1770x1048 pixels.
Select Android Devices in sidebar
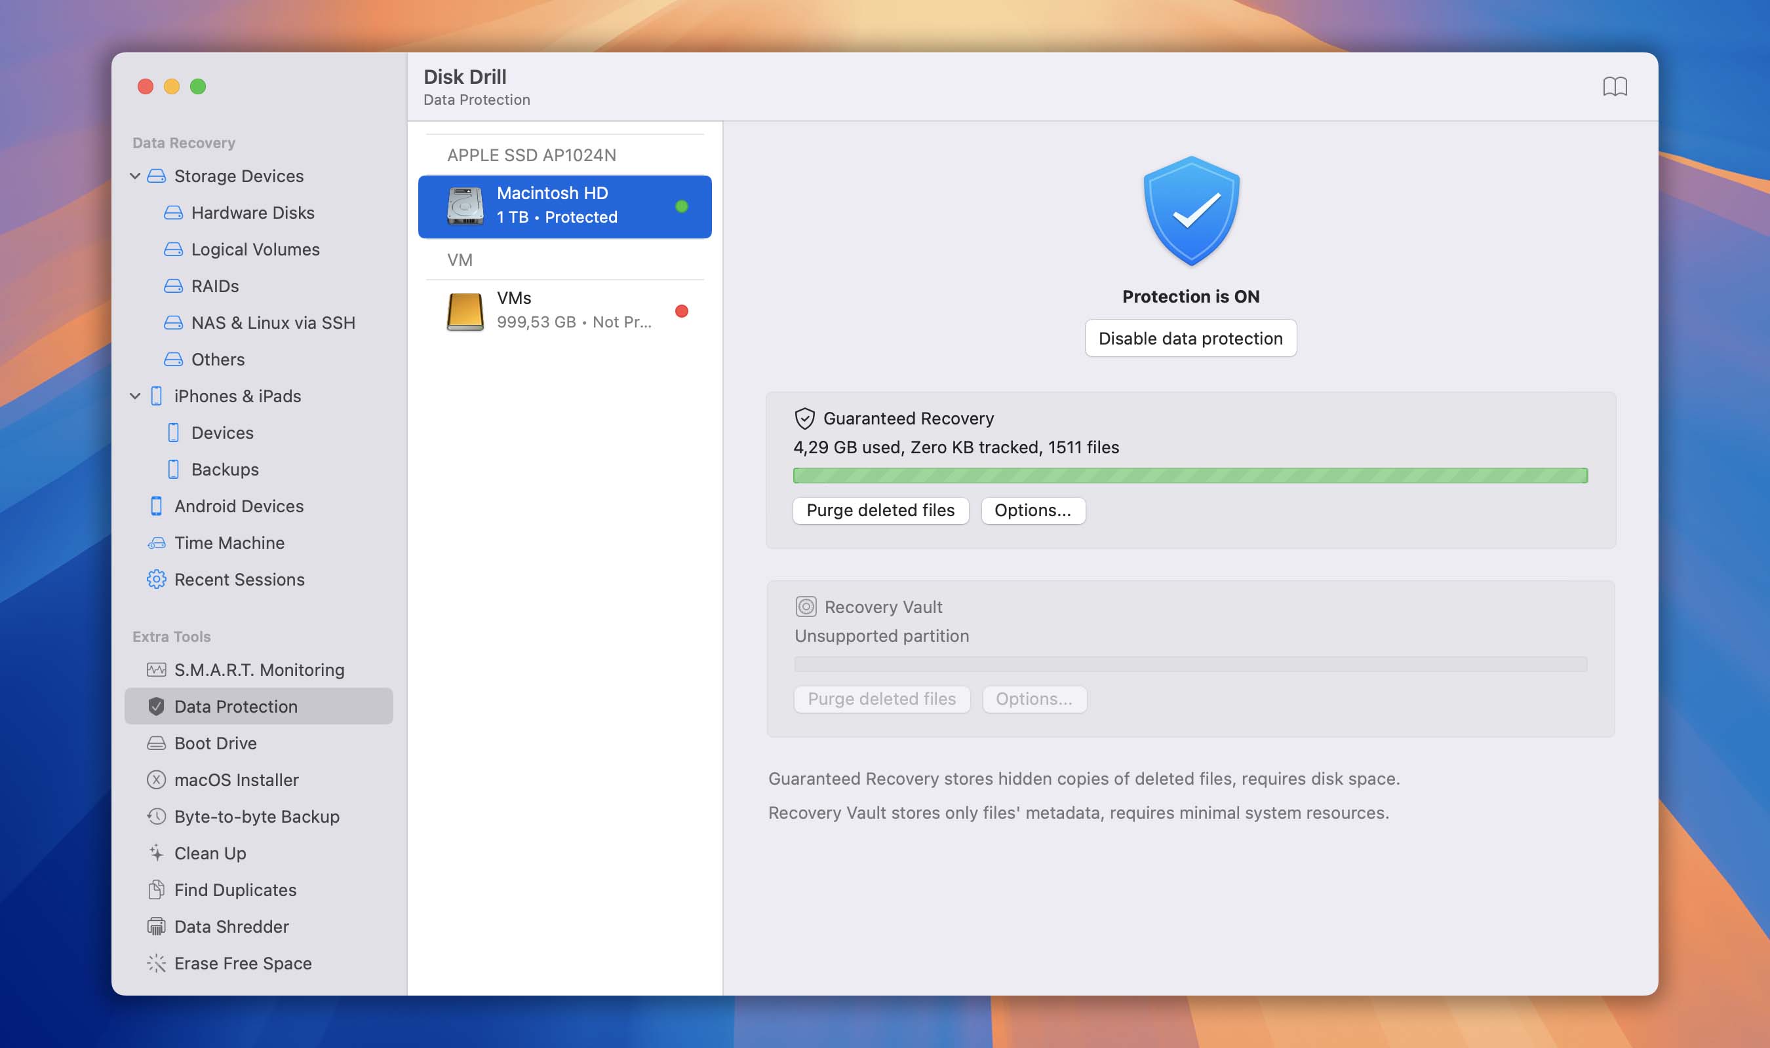(x=239, y=506)
